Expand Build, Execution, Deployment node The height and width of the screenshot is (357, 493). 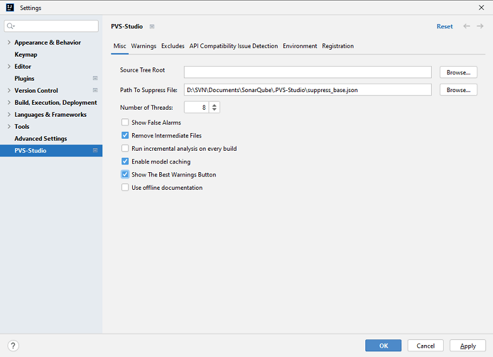(x=8, y=102)
